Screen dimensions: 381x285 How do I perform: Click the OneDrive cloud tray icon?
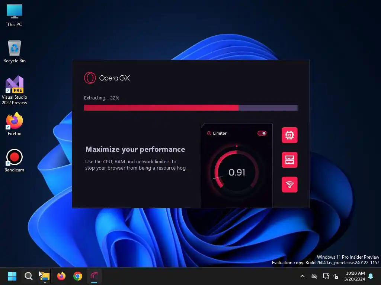pos(314,276)
